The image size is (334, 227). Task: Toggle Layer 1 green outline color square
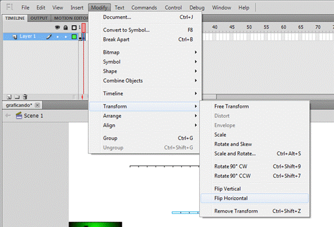coord(74,37)
